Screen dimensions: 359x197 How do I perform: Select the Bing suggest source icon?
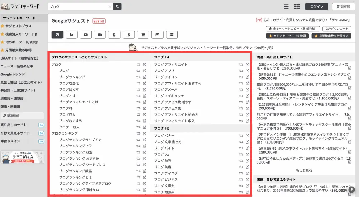[71, 34]
